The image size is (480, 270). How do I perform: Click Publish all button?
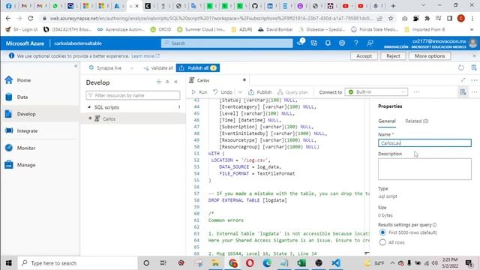[198, 68]
